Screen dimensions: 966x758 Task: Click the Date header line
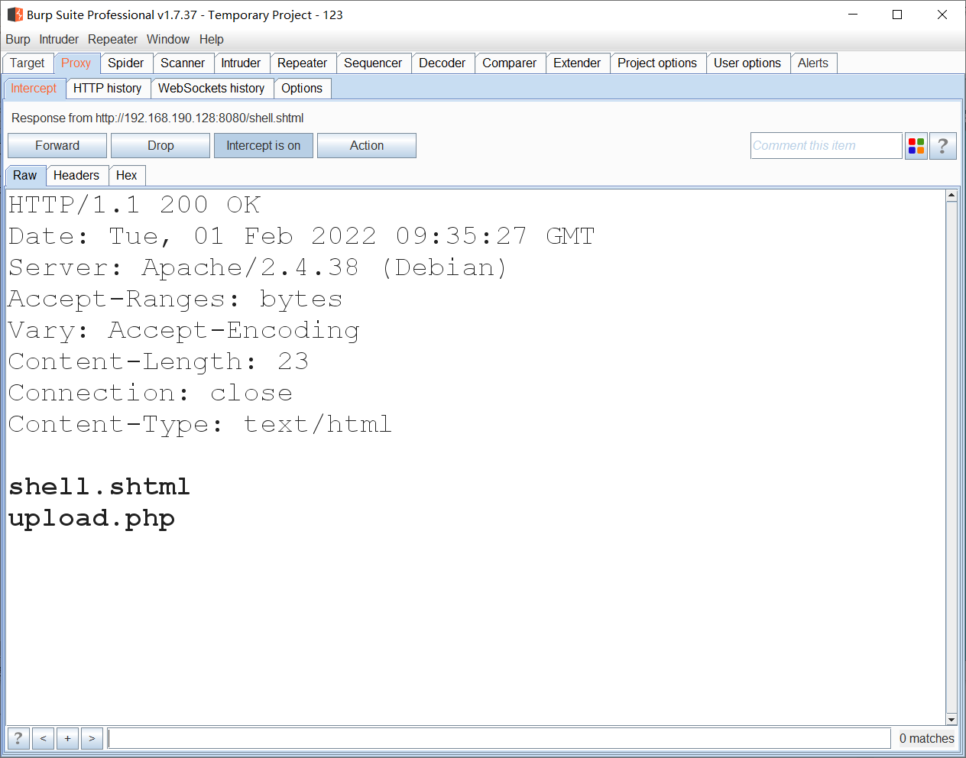tap(301, 236)
